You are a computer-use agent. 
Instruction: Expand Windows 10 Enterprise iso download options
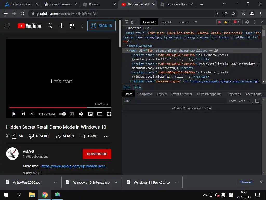(116, 182)
